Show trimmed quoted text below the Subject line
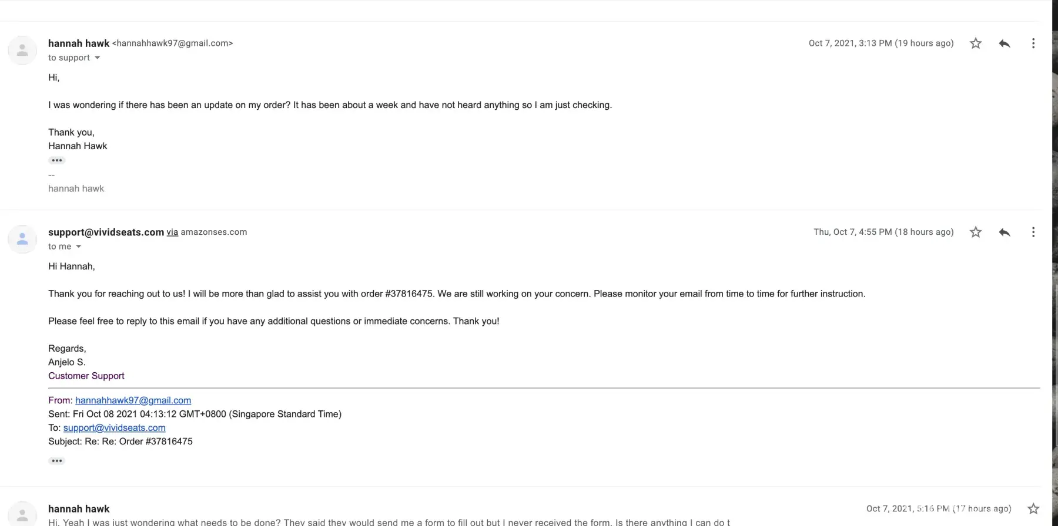 [x=56, y=461]
